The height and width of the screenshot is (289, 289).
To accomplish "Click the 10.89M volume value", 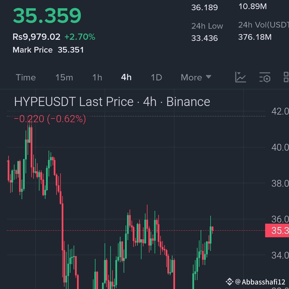I will [253, 7].
